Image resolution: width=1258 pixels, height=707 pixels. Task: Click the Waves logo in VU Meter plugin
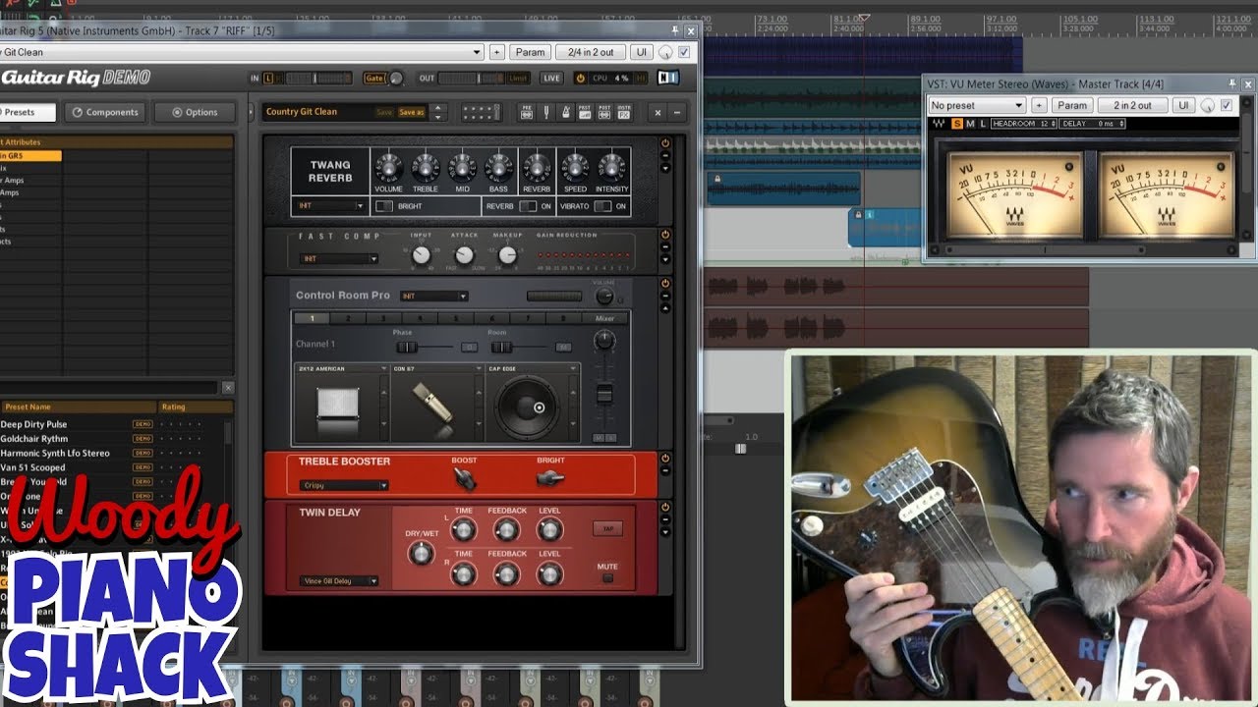pos(939,124)
